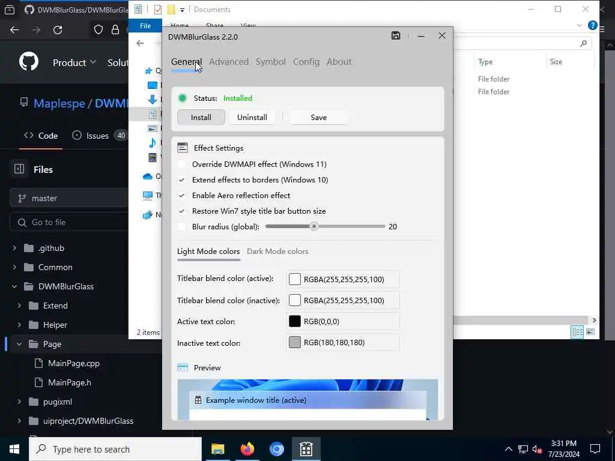Open File Explorer from the taskbar
The image size is (615, 461).
[x=217, y=449]
